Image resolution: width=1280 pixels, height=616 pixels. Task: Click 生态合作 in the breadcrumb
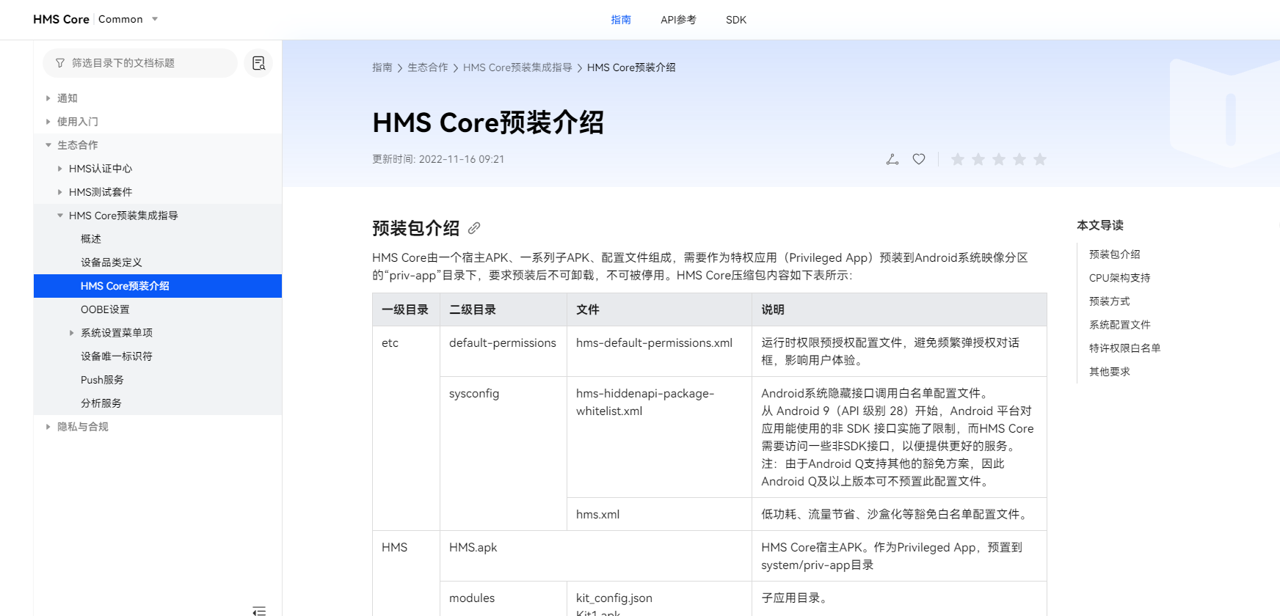tap(428, 67)
